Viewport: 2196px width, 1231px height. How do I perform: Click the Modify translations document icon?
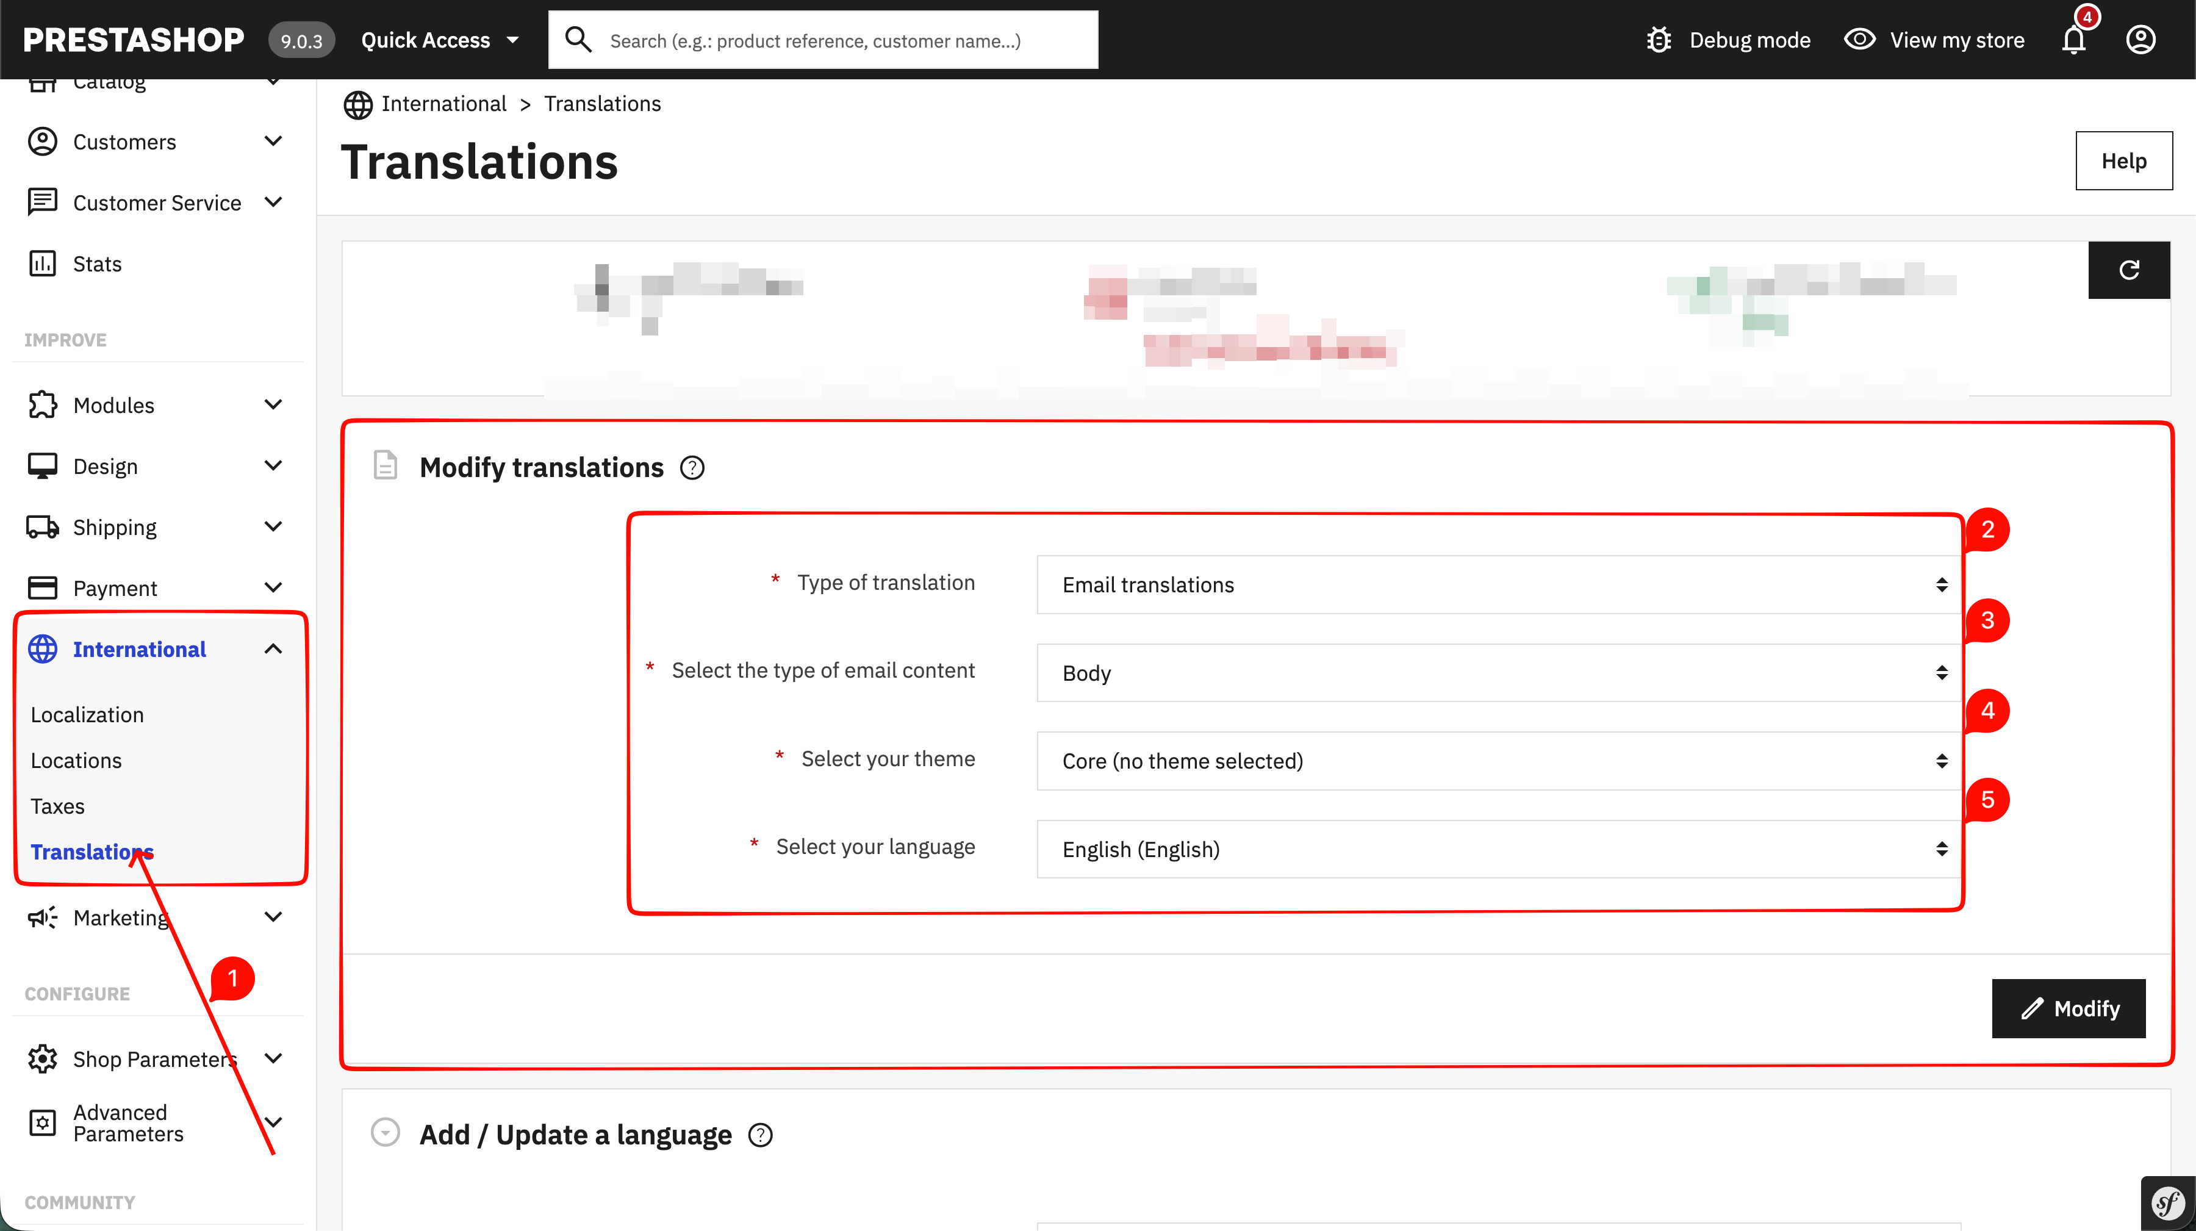(x=386, y=465)
